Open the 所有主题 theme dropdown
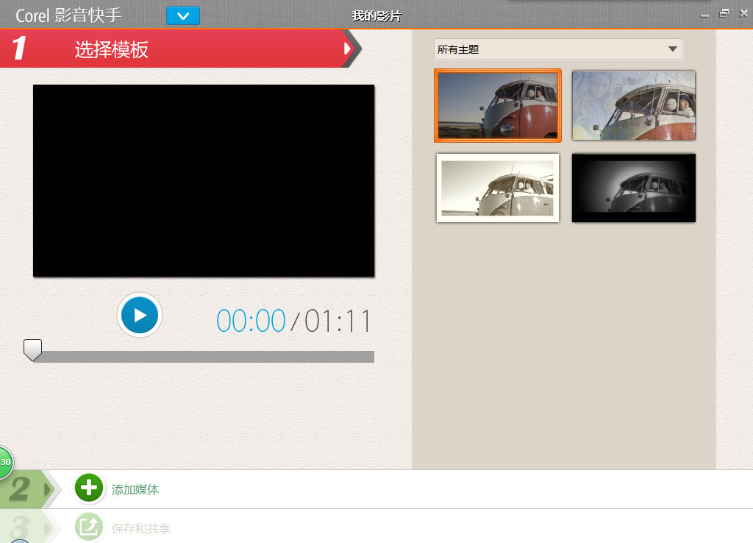Viewport: 753px width, 543px height. (558, 49)
